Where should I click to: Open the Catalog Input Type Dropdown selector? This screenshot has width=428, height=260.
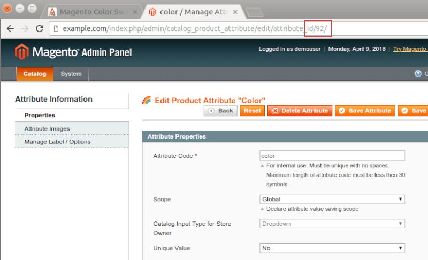(332, 224)
